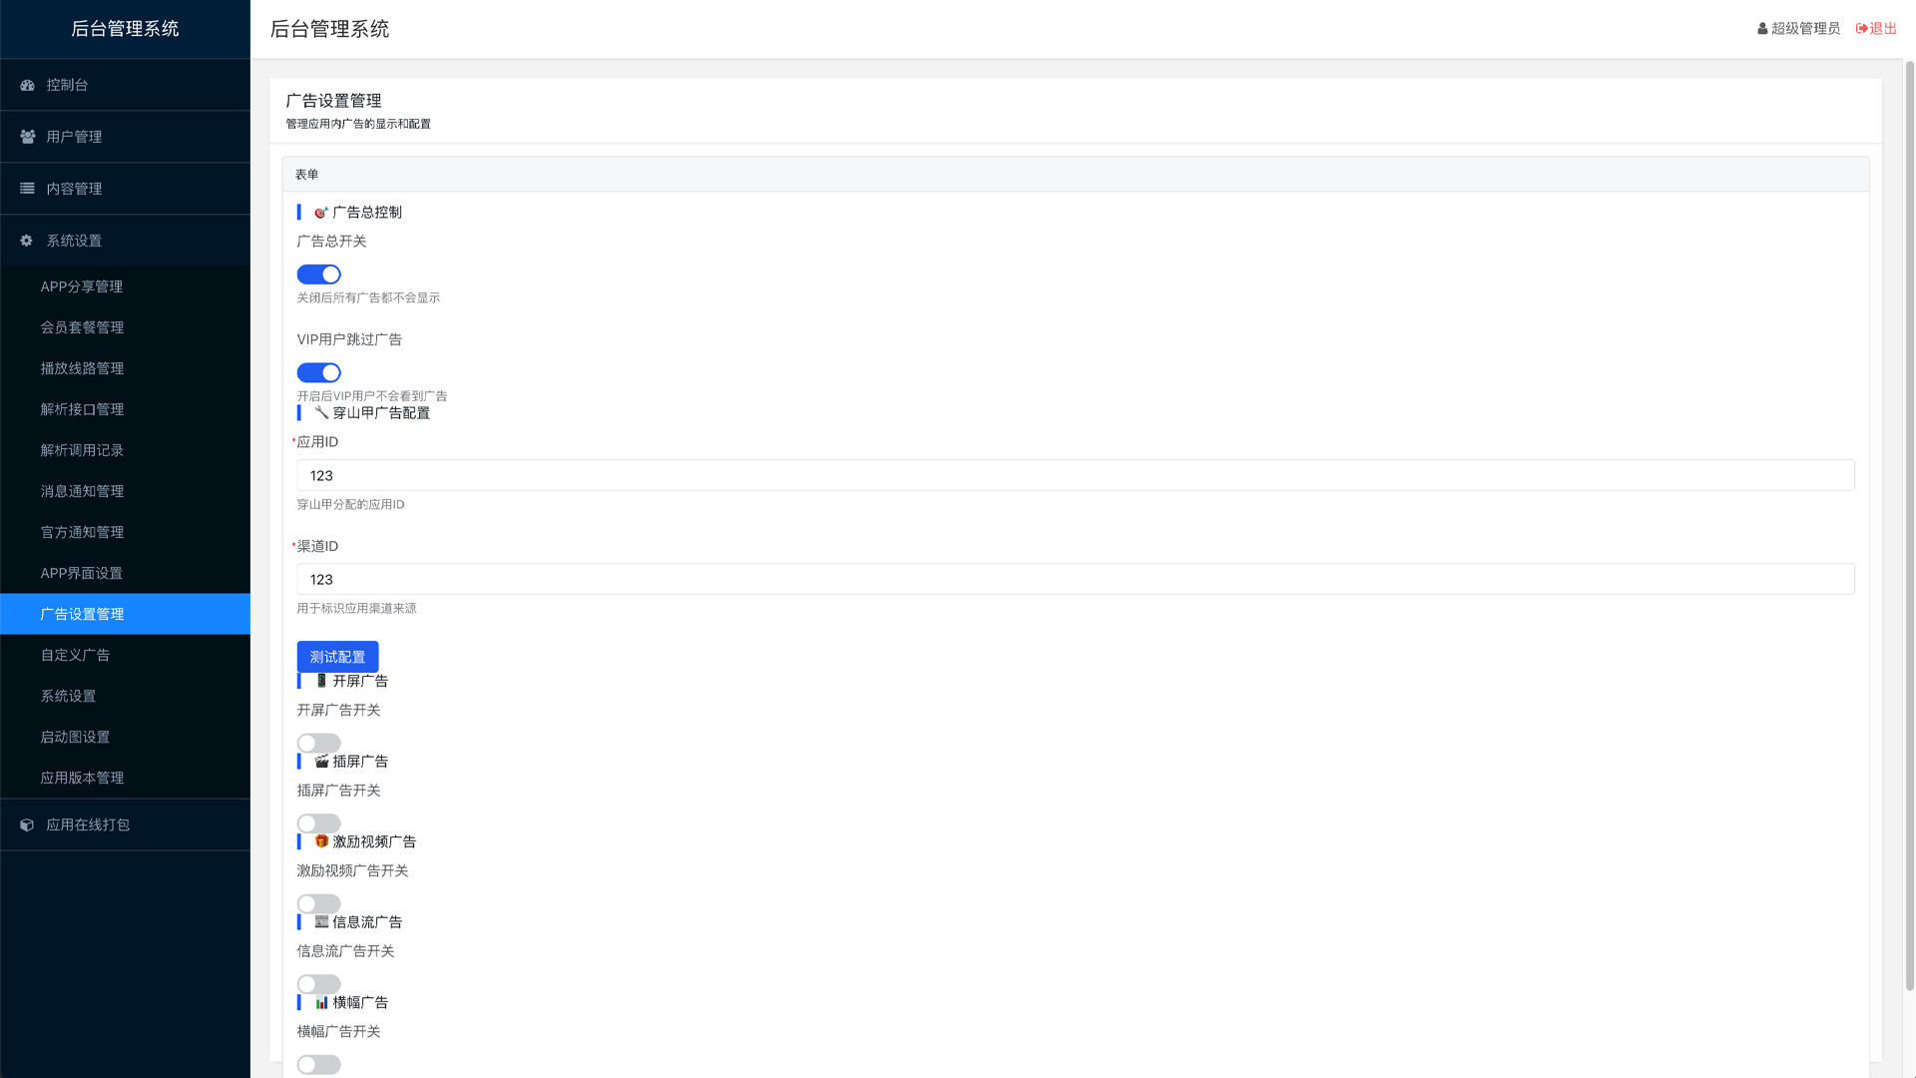Select the 控制台 dashboard icon
The image size is (1916, 1078).
point(26,85)
